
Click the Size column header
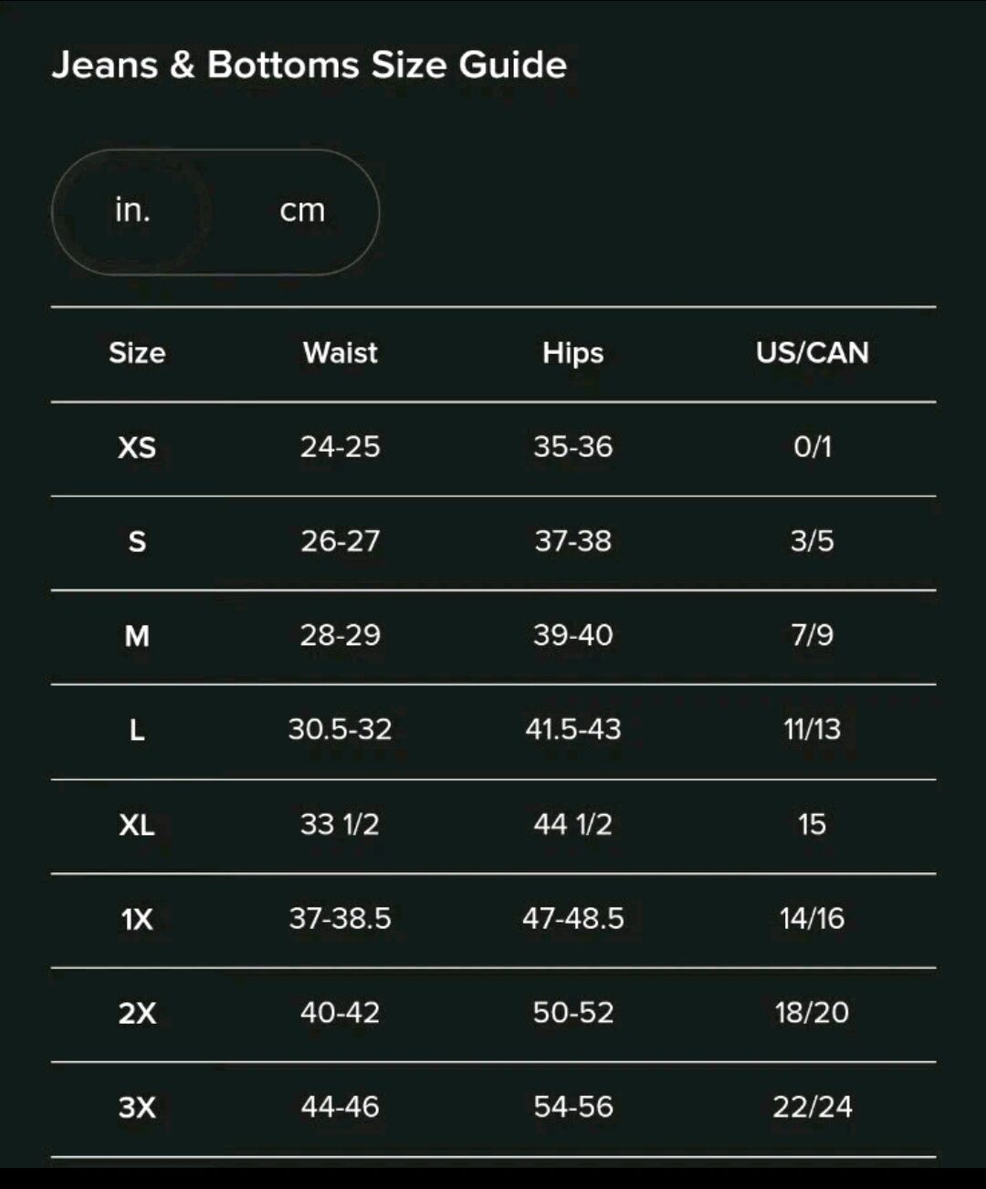coord(137,353)
